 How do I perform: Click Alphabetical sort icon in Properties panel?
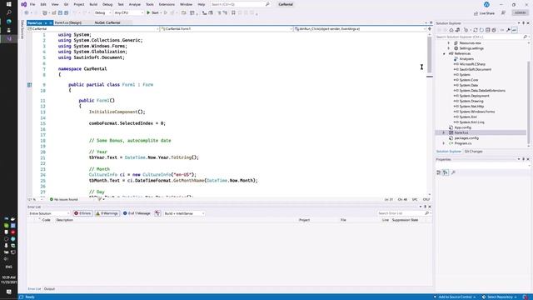pyautogui.click(x=446, y=172)
